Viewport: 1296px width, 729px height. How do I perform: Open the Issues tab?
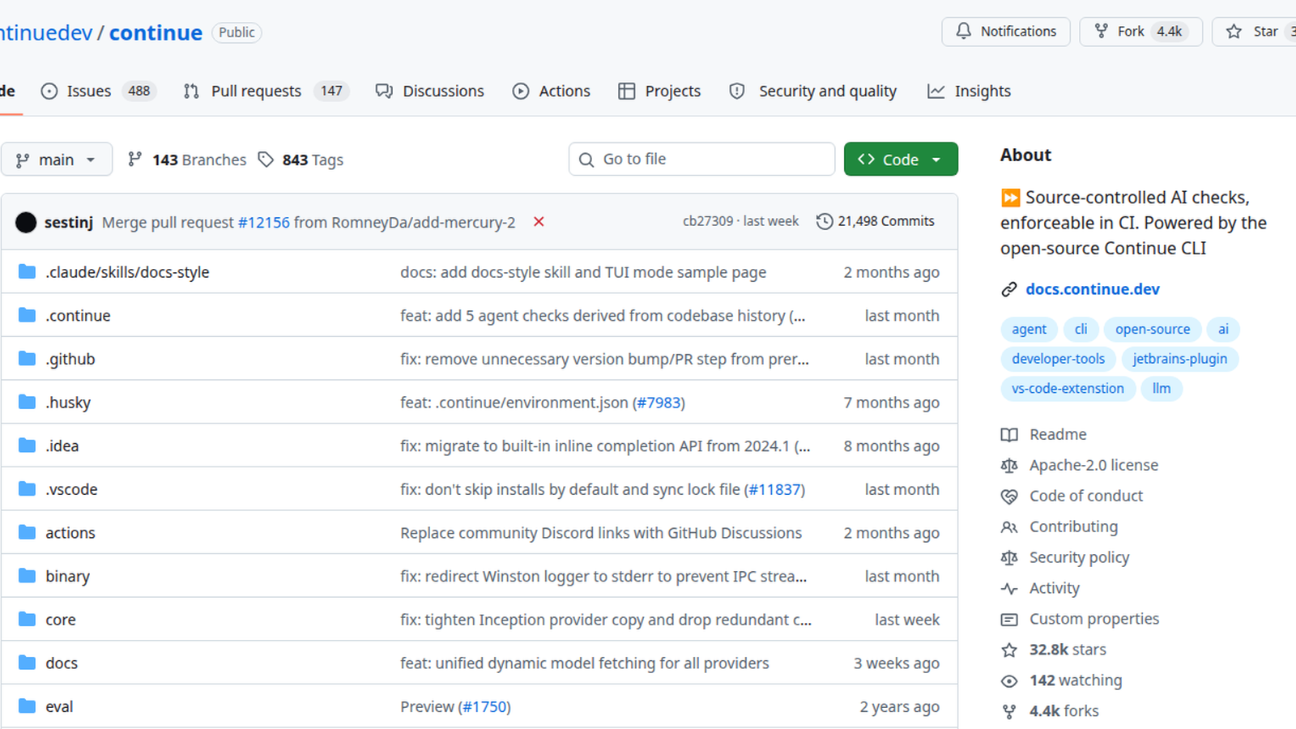pyautogui.click(x=97, y=91)
